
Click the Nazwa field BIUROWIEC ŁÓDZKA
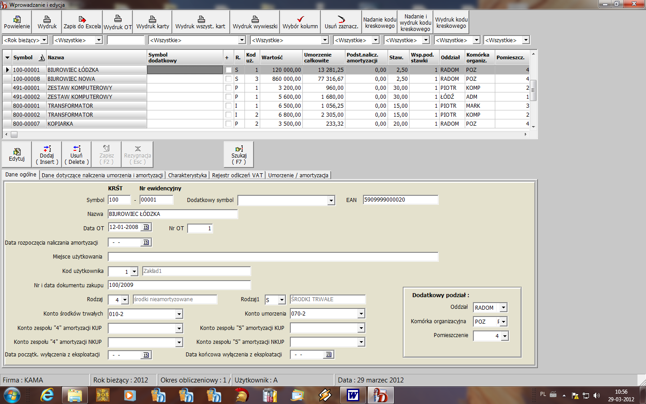(x=173, y=214)
